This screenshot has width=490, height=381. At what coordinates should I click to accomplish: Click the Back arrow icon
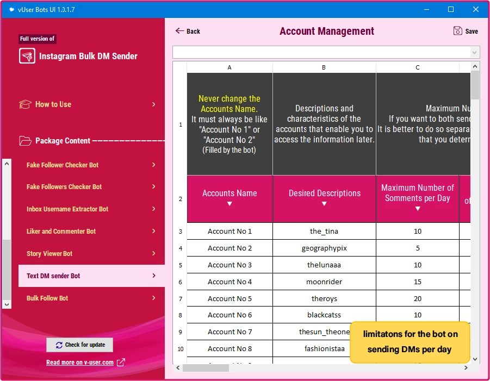click(179, 30)
